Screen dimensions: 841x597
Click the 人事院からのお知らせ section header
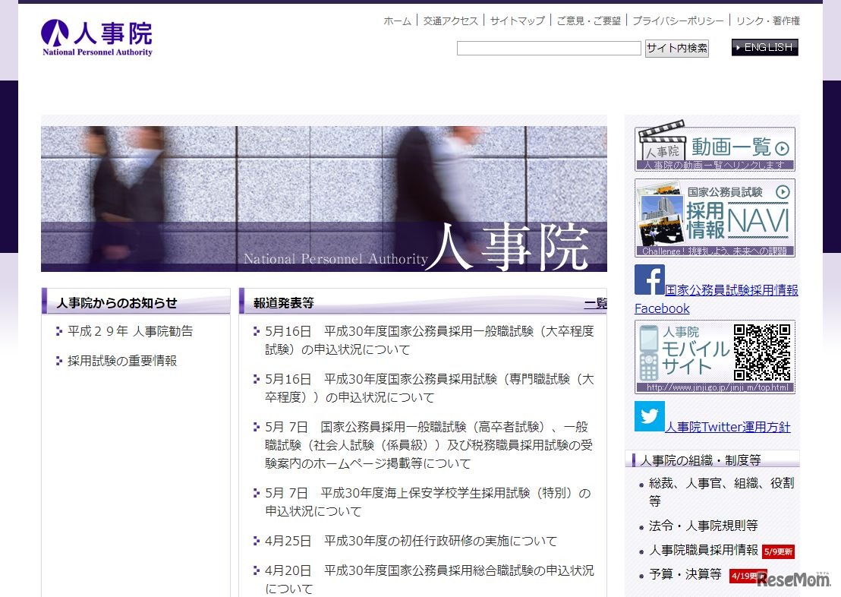coord(136,302)
